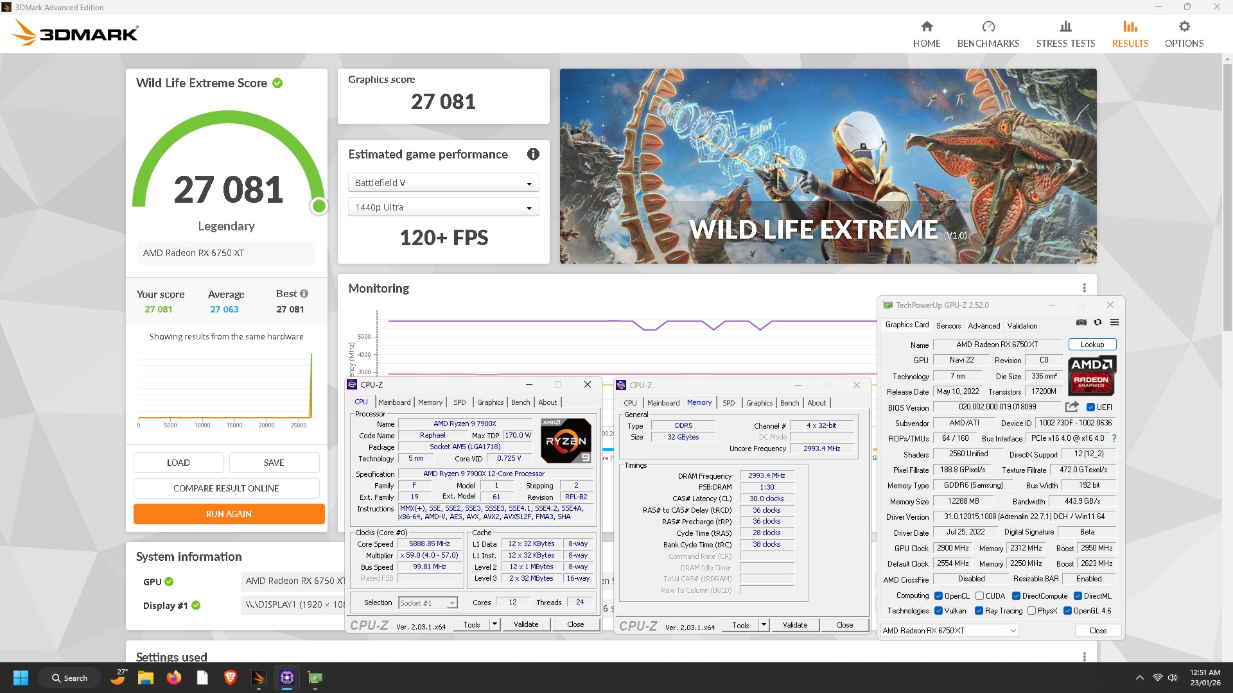
Task: Refresh GPU-Z data with the refresh icon
Action: coord(1097,322)
